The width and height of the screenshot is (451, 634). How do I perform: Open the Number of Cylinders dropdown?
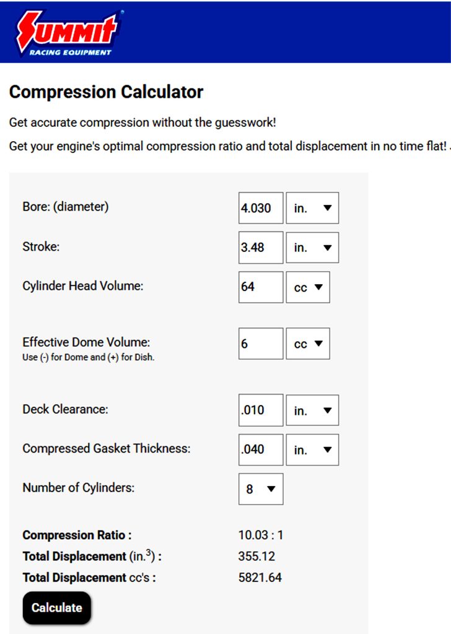[260, 489]
